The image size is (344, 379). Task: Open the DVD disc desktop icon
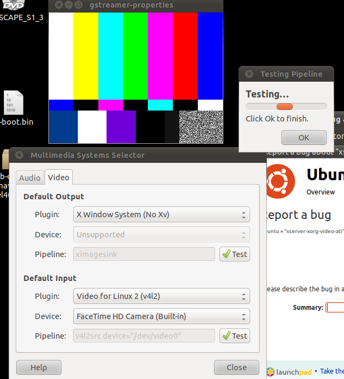pyautogui.click(x=15, y=5)
